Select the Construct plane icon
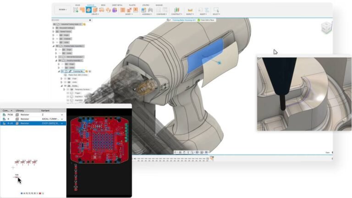352x198 pixels. (176, 10)
